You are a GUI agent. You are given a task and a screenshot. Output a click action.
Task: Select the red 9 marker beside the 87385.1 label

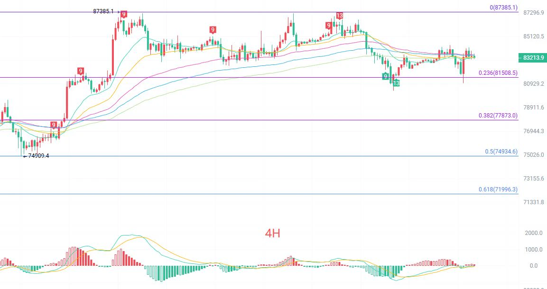123,14
